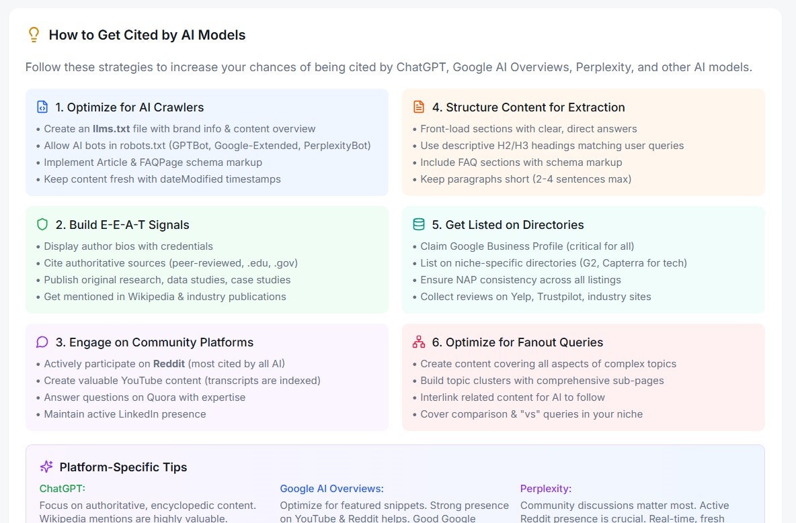Click the 'Platform-Specific Tips' heading
This screenshot has height=523, width=796.
(x=123, y=467)
